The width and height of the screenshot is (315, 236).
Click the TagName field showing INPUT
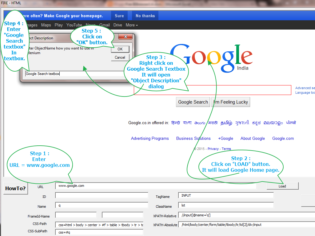[x=226, y=195]
